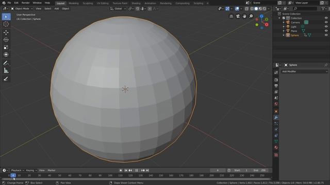Open the viewport Add menu
Image resolution: width=330 pixels, height=185 pixels.
point(57,9)
